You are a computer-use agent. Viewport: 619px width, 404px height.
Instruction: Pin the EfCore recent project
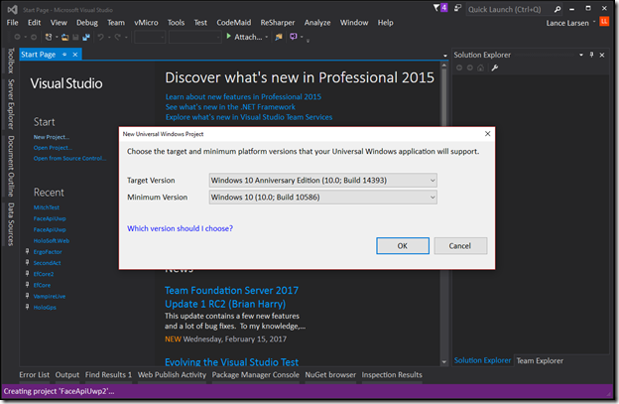click(27, 284)
